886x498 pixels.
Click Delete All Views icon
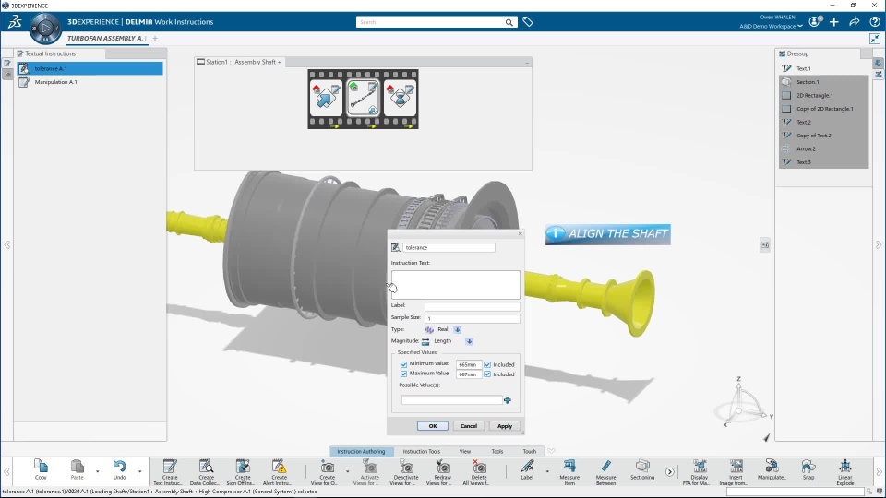click(x=479, y=467)
